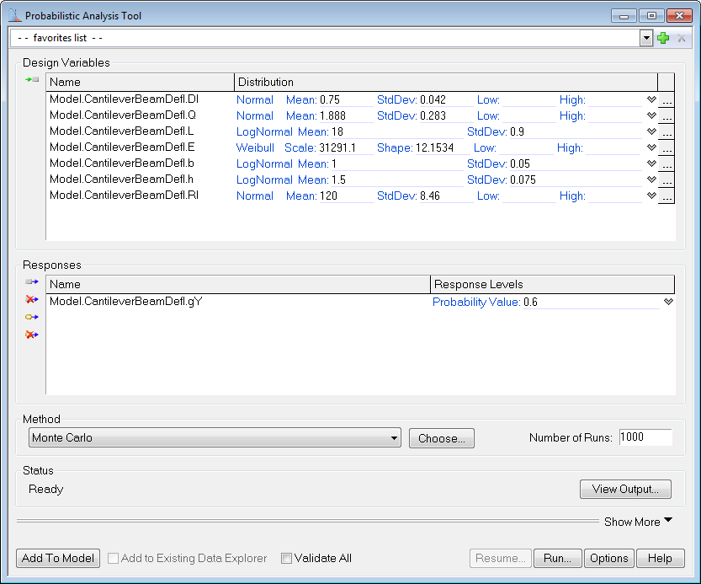Viewport: 701px width, 584px height.
Task: Click the green plus add-favorite icon
Action: click(663, 38)
